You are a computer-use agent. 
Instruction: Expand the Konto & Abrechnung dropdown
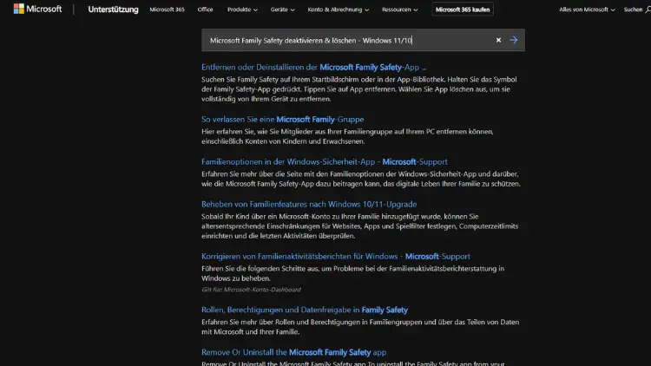[338, 10]
